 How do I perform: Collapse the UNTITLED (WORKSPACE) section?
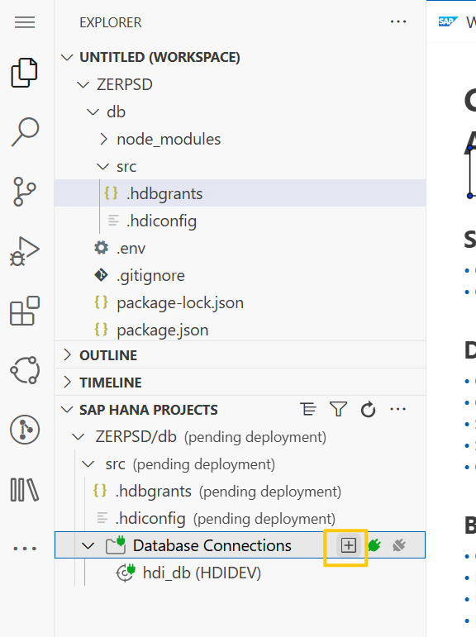pos(67,57)
